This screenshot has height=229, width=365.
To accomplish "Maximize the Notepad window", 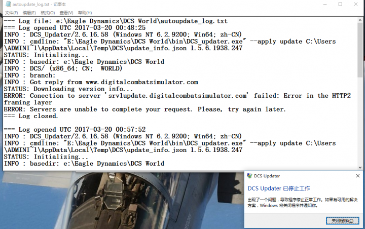I will coord(340,4).
